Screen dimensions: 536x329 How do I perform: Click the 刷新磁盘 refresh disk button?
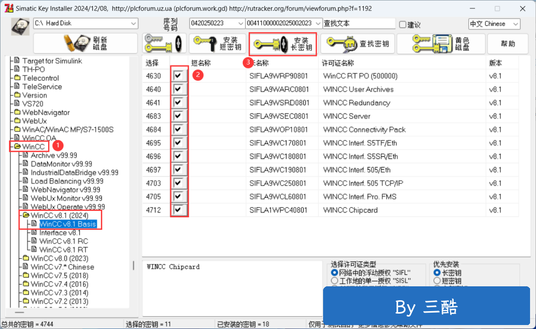[x=85, y=43]
